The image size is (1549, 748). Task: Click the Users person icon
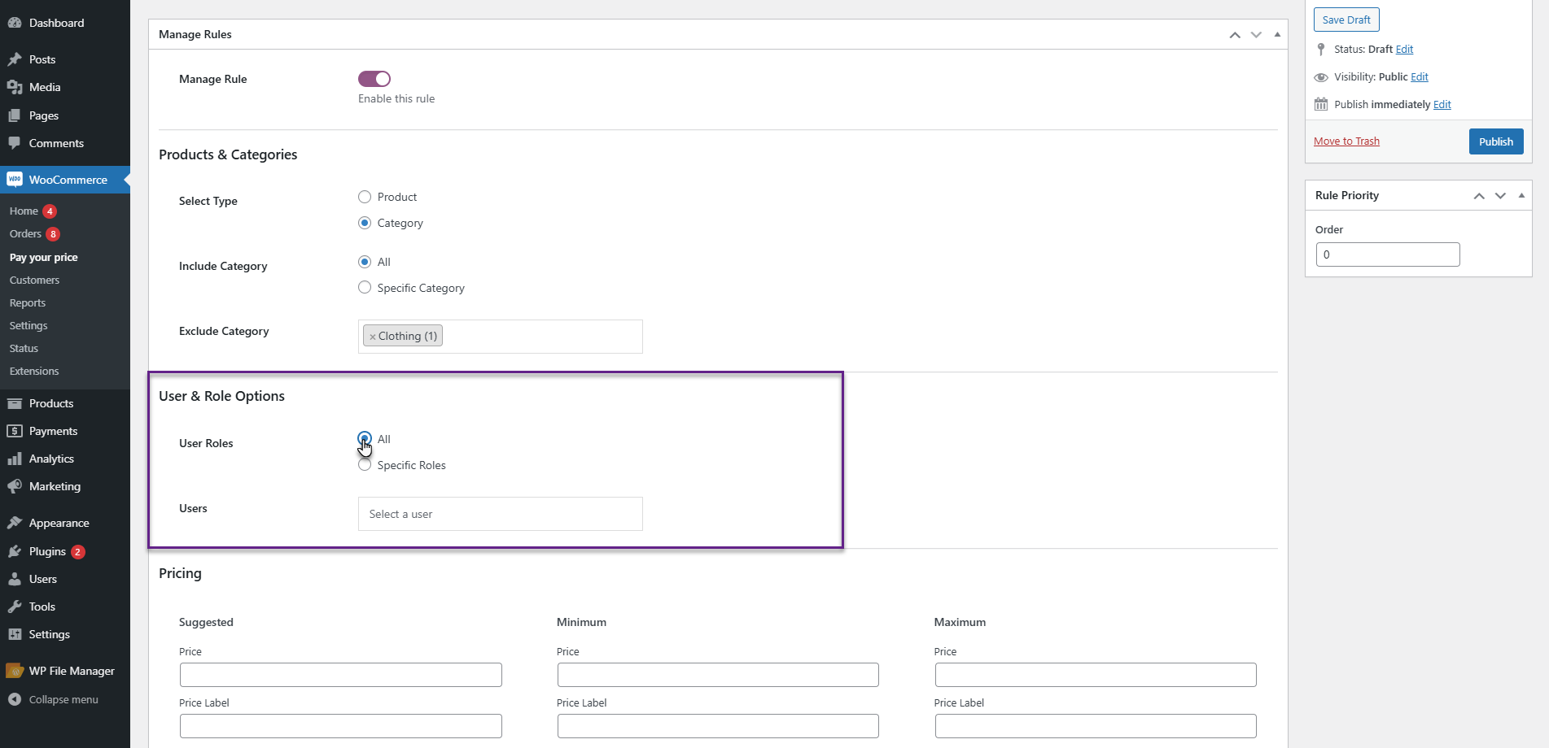(15, 579)
